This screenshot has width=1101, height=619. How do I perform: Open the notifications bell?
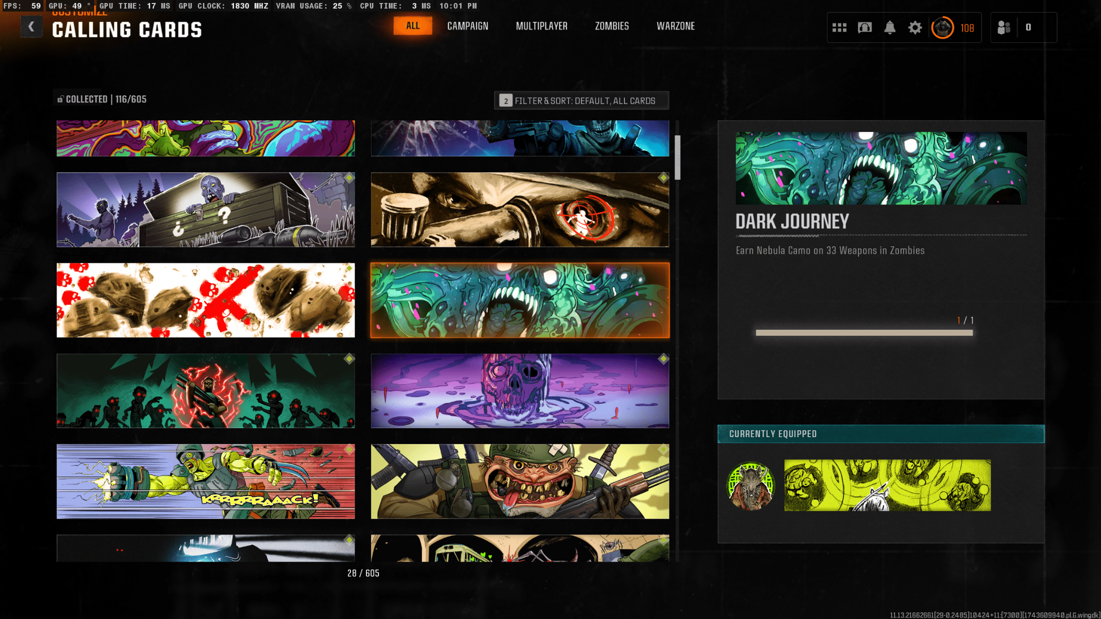pos(889,27)
